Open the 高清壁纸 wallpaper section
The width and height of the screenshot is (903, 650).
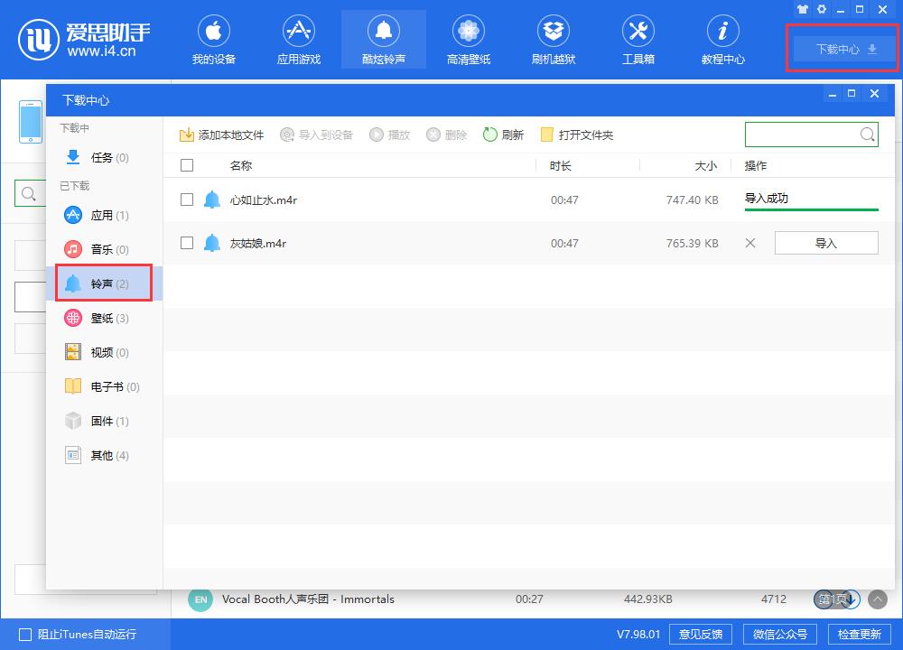click(x=468, y=39)
